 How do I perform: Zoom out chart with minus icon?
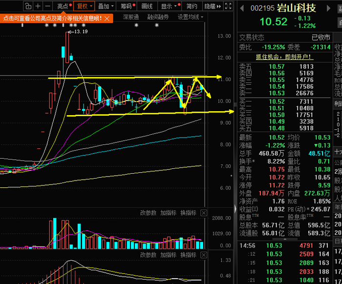(47, 6)
